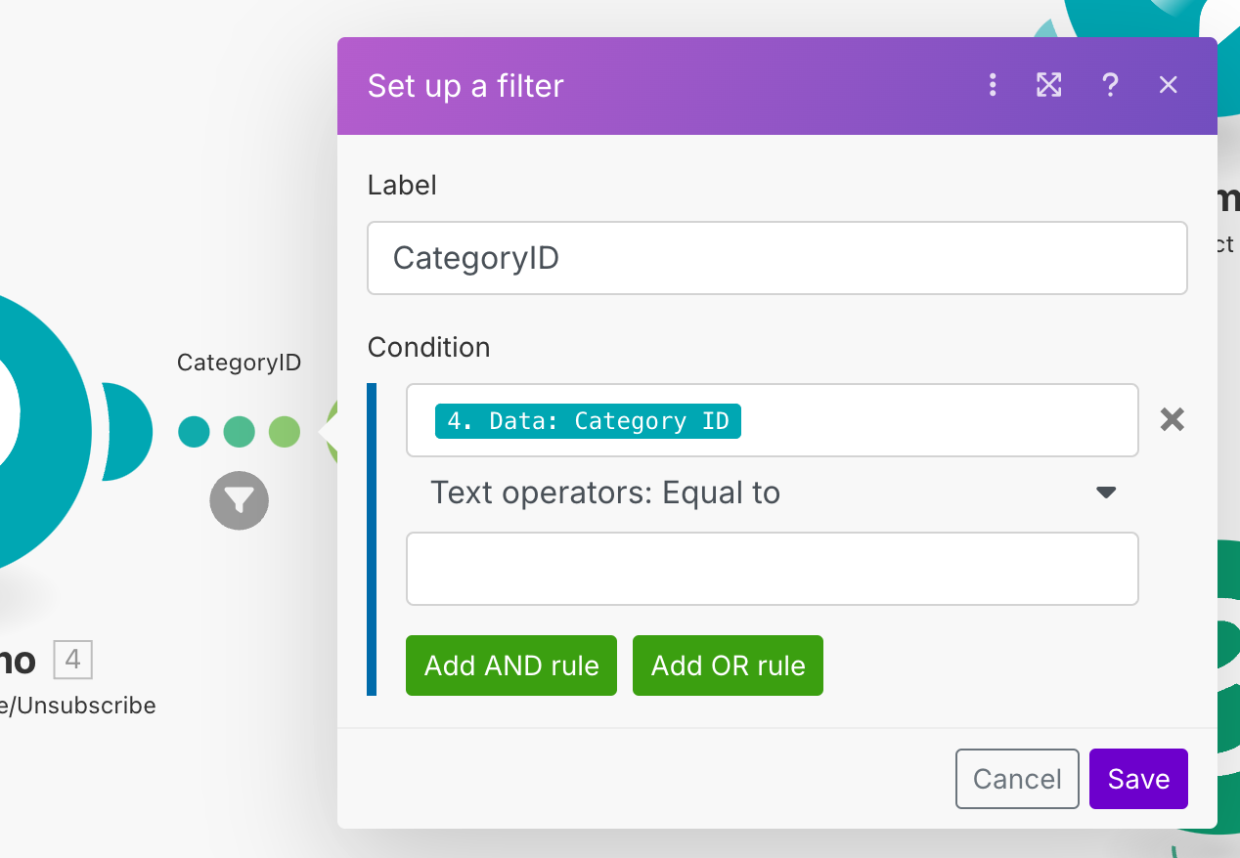Close the Set up a filter dialog
1240x858 pixels.
coord(1169,85)
